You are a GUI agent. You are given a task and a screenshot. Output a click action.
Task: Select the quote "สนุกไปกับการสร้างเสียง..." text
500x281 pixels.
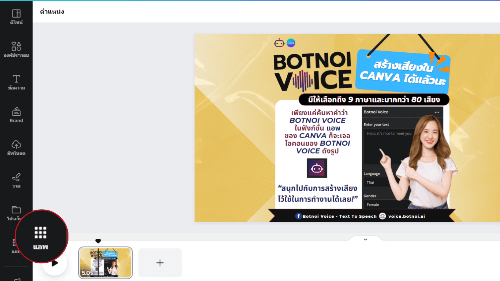point(318,194)
